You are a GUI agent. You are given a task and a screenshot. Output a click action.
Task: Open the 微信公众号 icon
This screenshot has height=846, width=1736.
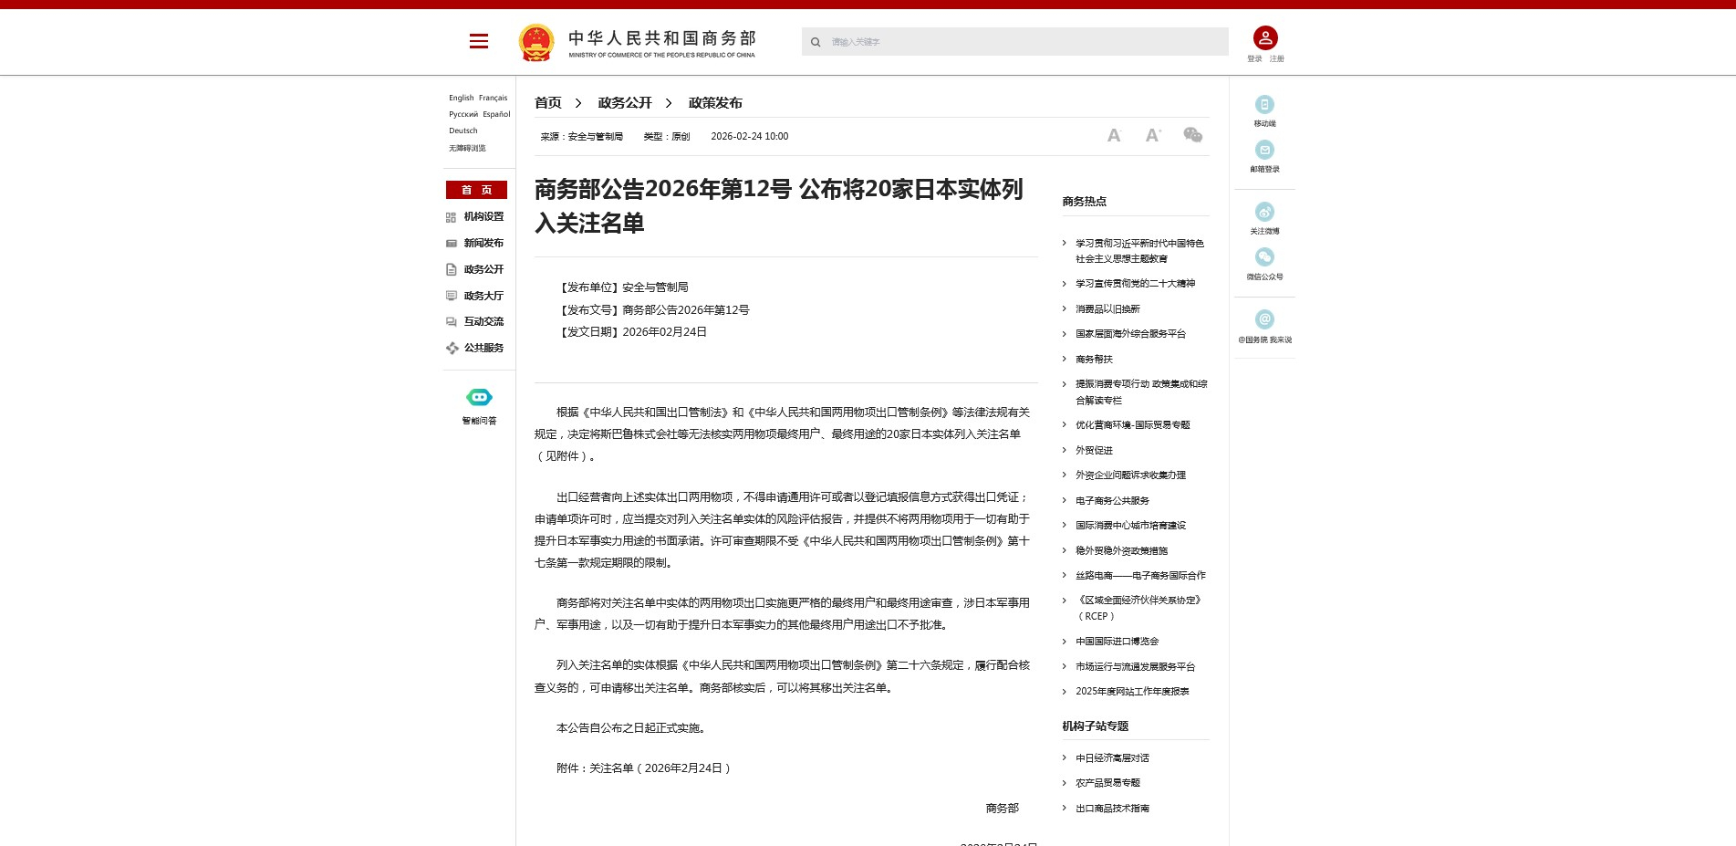tap(1264, 257)
